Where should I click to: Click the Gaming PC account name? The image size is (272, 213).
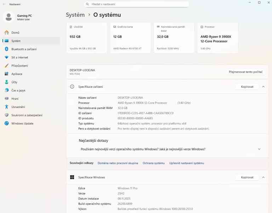(24, 16)
